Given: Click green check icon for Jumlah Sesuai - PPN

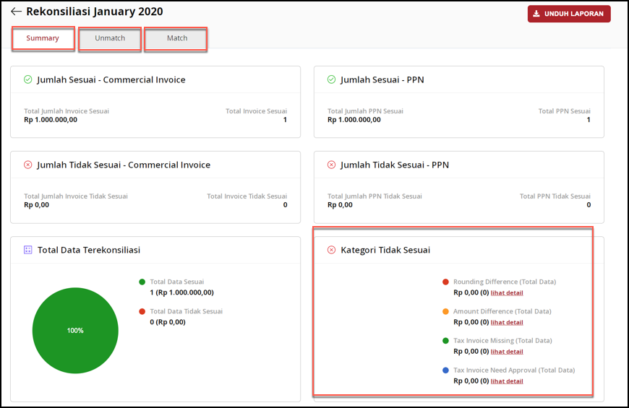Looking at the screenshot, I should (332, 79).
